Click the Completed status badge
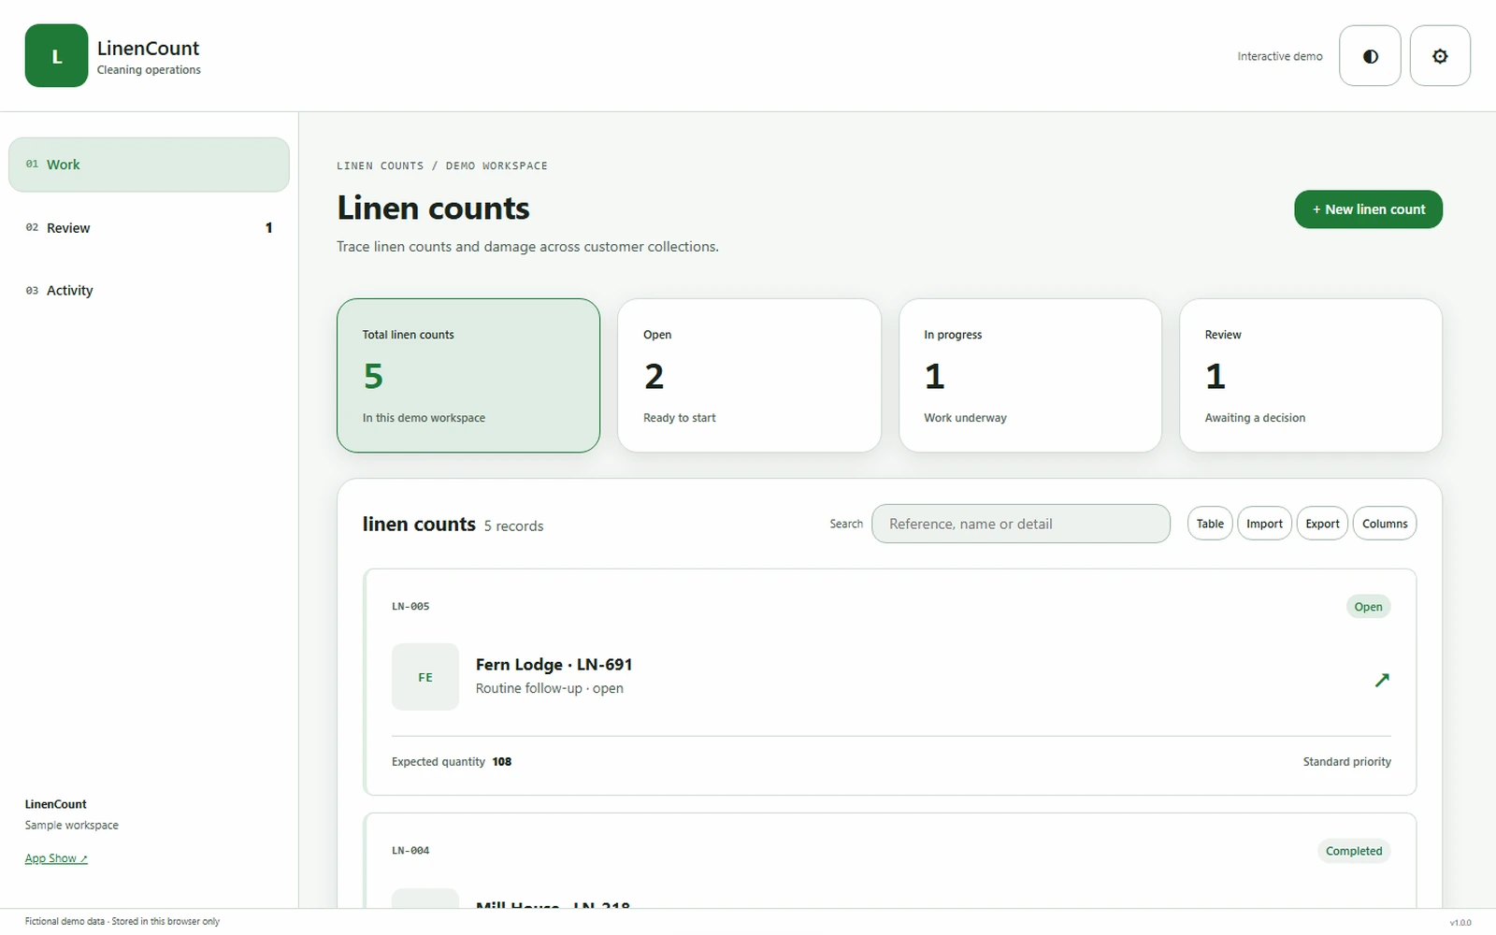The image size is (1496, 935). (x=1354, y=851)
